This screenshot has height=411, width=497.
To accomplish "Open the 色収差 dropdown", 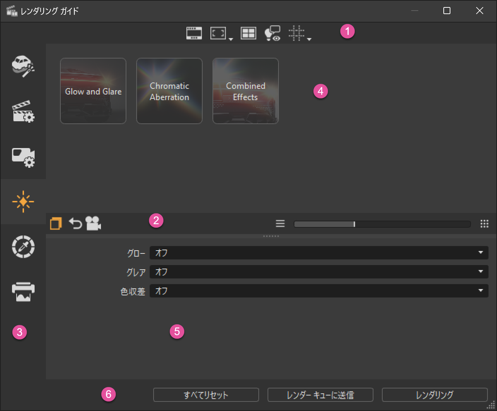I will click(319, 291).
